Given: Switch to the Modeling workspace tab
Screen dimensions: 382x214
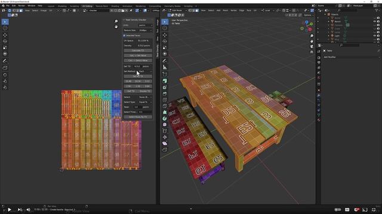Looking at the screenshot, I should [62, 6].
